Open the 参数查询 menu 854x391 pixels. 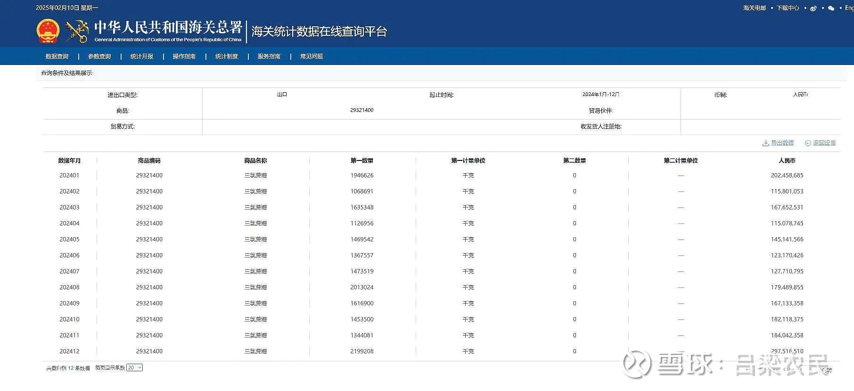tap(99, 56)
